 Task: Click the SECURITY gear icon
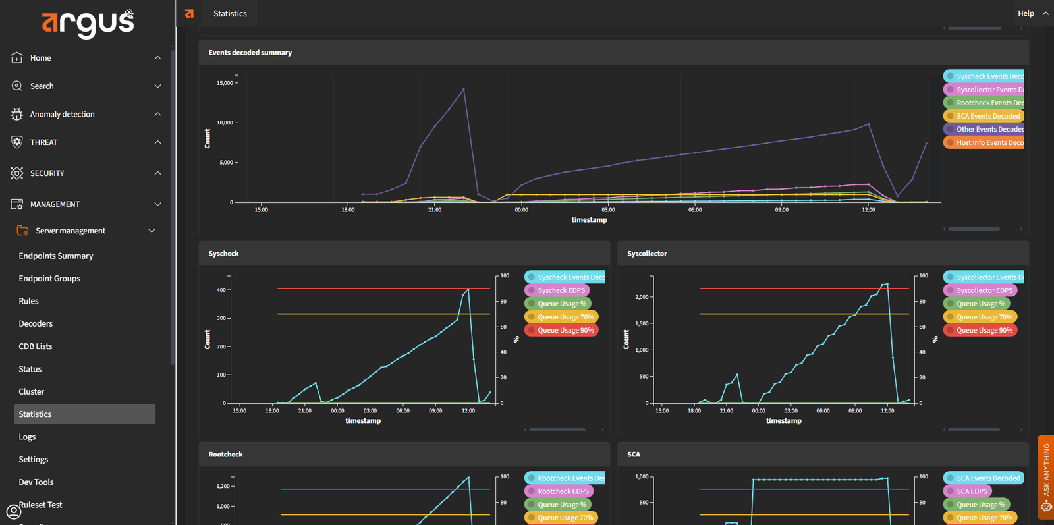pyautogui.click(x=17, y=173)
